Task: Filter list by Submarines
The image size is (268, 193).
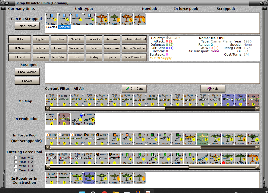Action: tap(76, 48)
